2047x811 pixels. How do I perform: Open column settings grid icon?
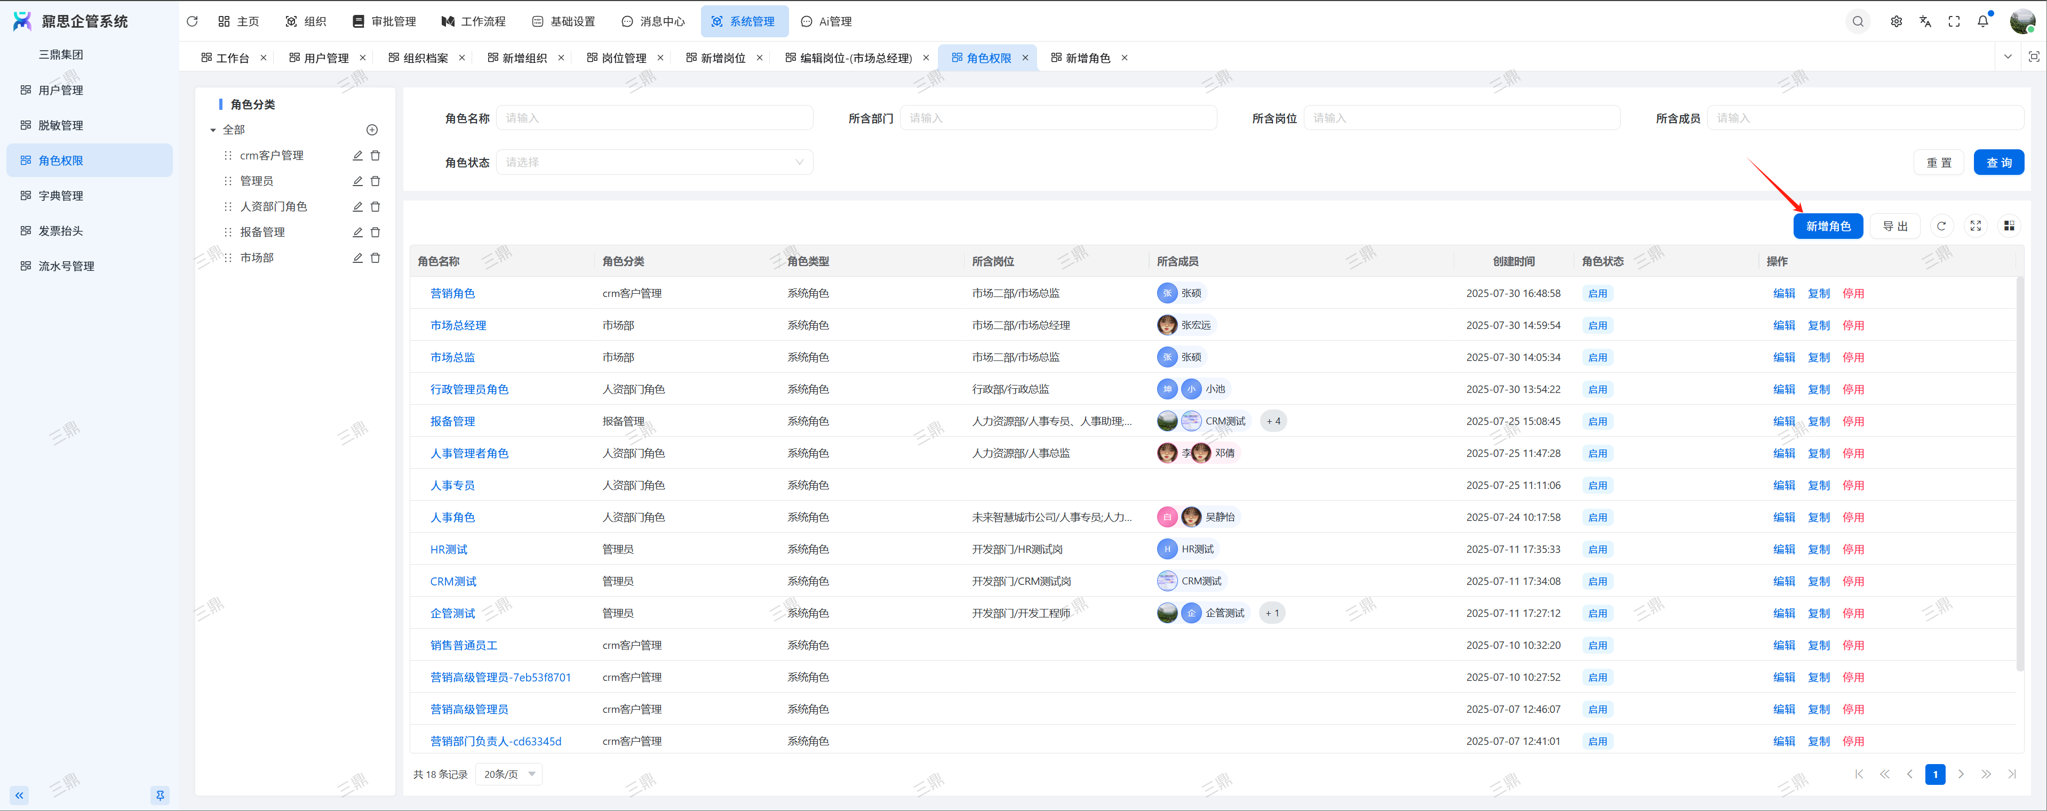coord(2009,227)
